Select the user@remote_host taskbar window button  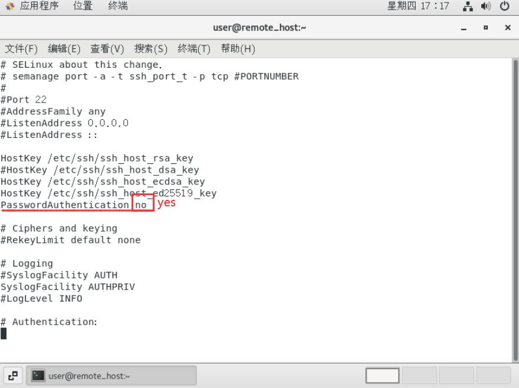[x=111, y=376]
